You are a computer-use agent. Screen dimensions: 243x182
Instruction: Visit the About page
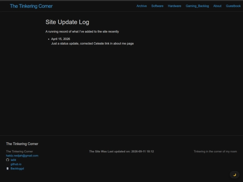[x=217, y=6]
